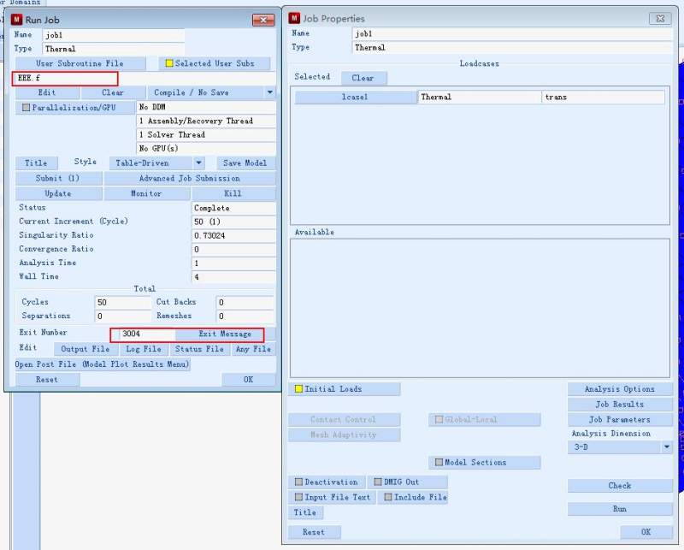Open Job Results settings
684x550 pixels.
pyautogui.click(x=620, y=405)
